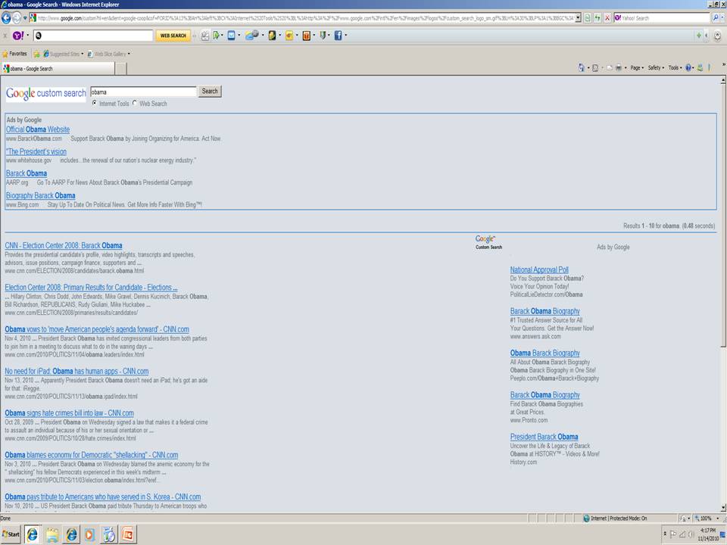The image size is (727, 545).
Task: Open the Start menu
Action: 11,534
